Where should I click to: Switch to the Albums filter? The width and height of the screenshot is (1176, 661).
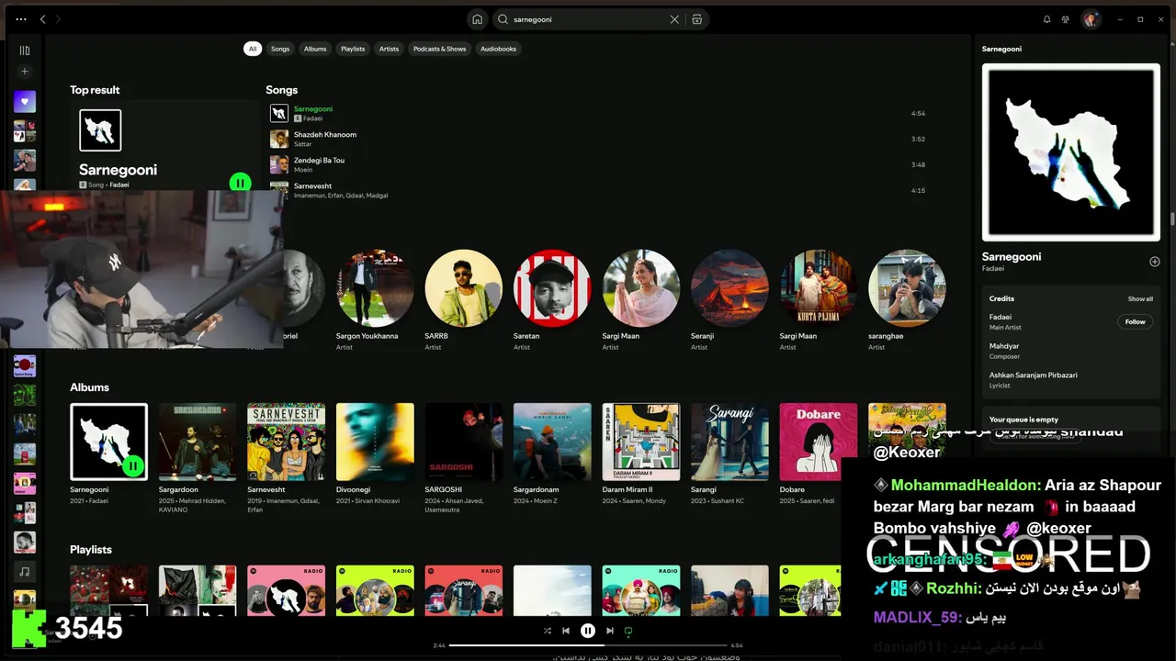pyautogui.click(x=315, y=49)
